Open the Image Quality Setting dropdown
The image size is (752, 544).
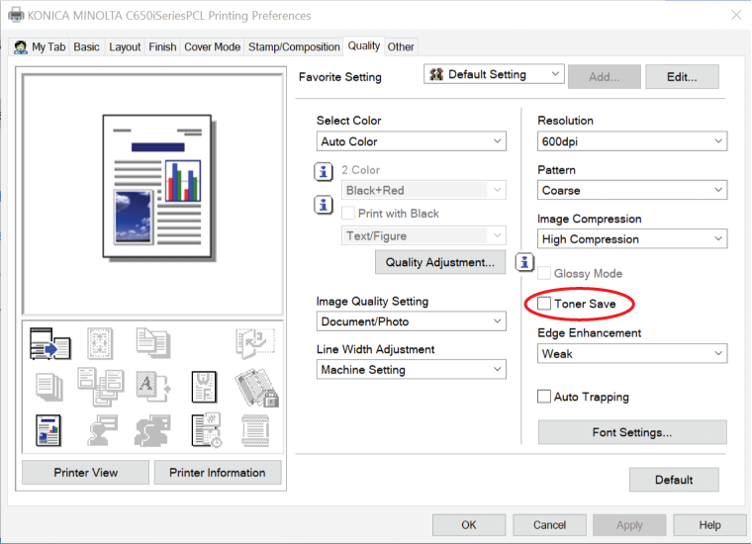click(x=412, y=321)
